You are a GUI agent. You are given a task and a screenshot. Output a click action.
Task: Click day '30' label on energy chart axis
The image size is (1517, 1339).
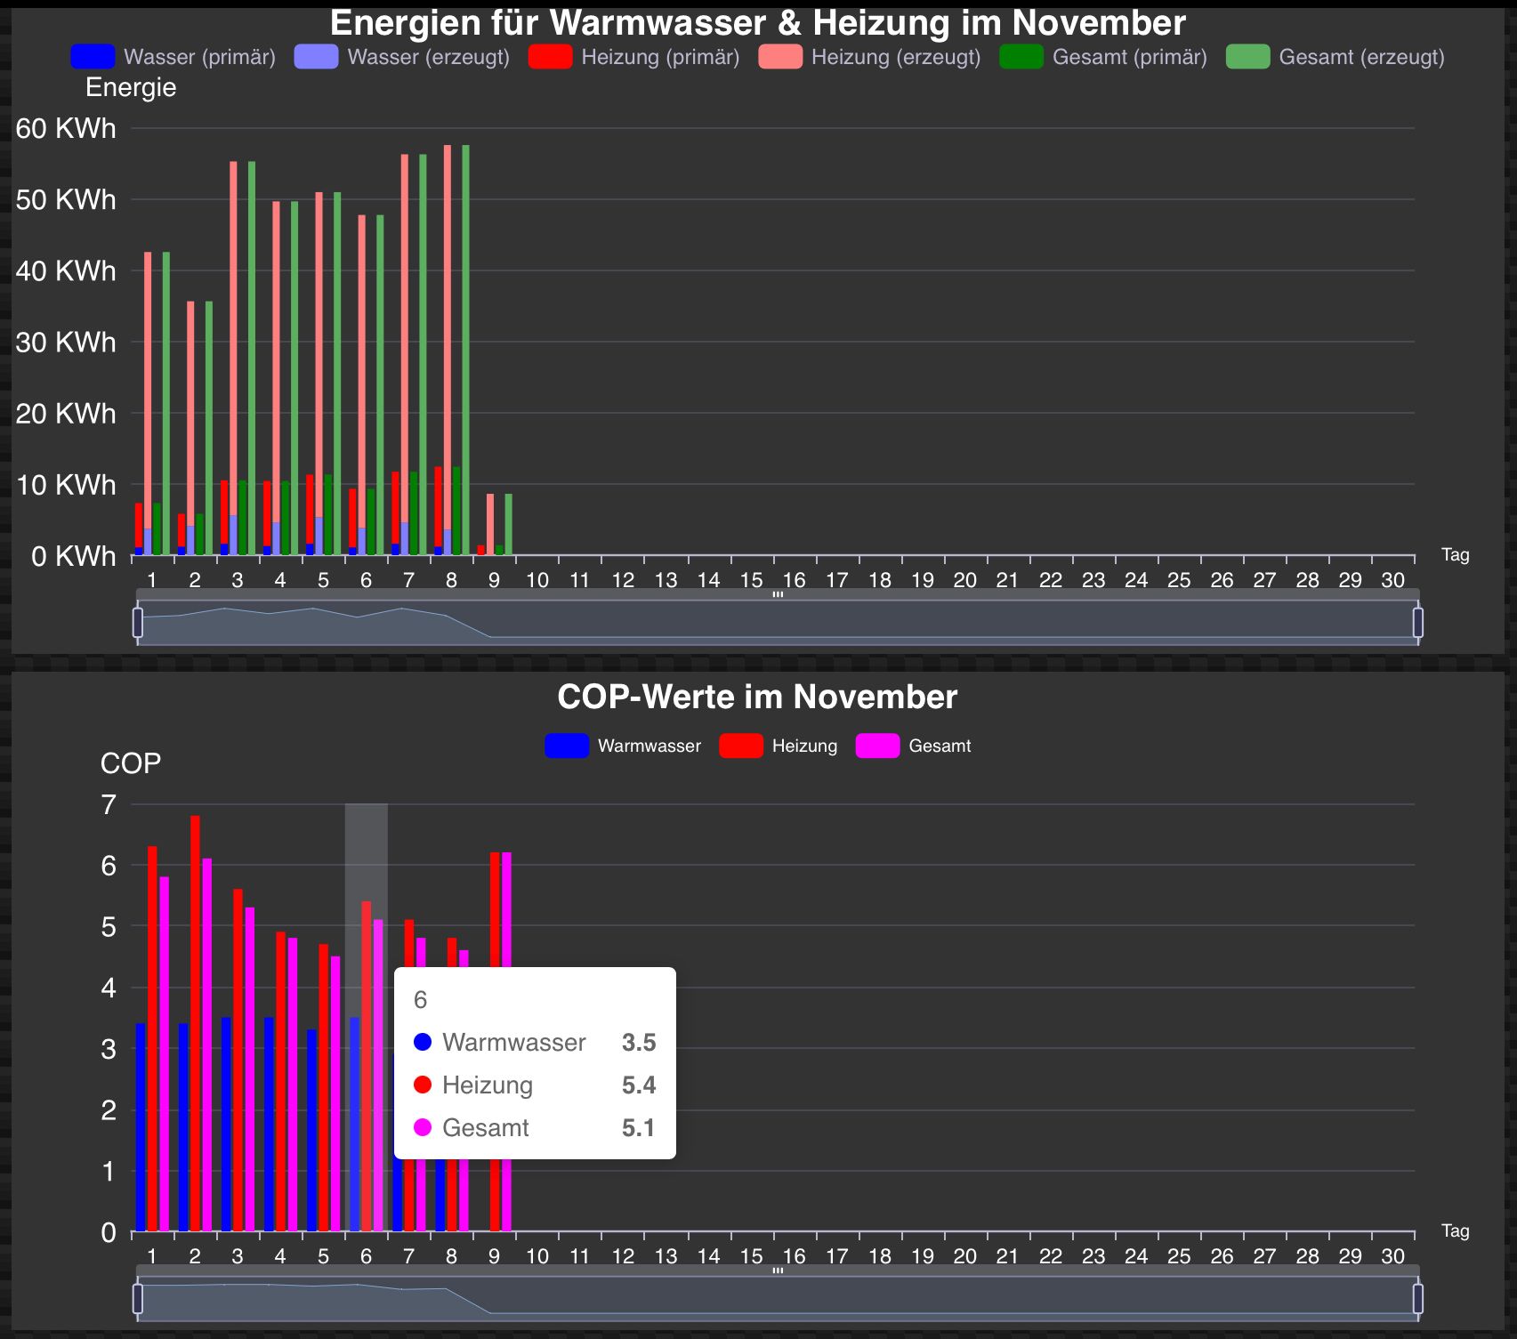pyautogui.click(x=1393, y=580)
